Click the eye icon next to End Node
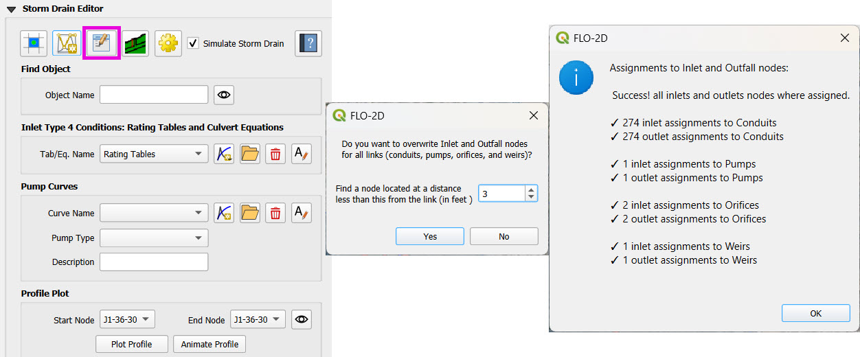This screenshot has height=357, width=860. [x=301, y=319]
